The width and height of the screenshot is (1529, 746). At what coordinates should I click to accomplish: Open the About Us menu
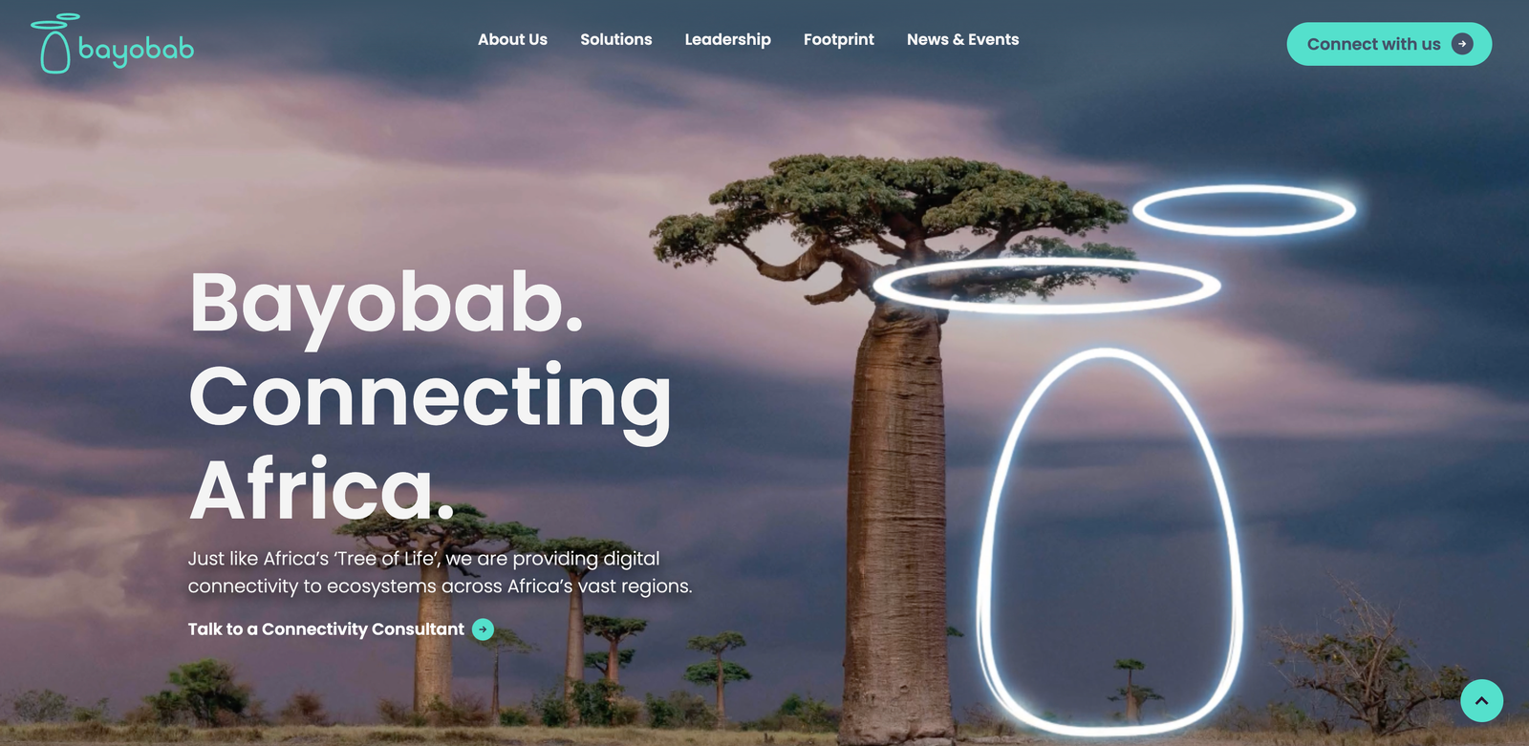pos(512,39)
